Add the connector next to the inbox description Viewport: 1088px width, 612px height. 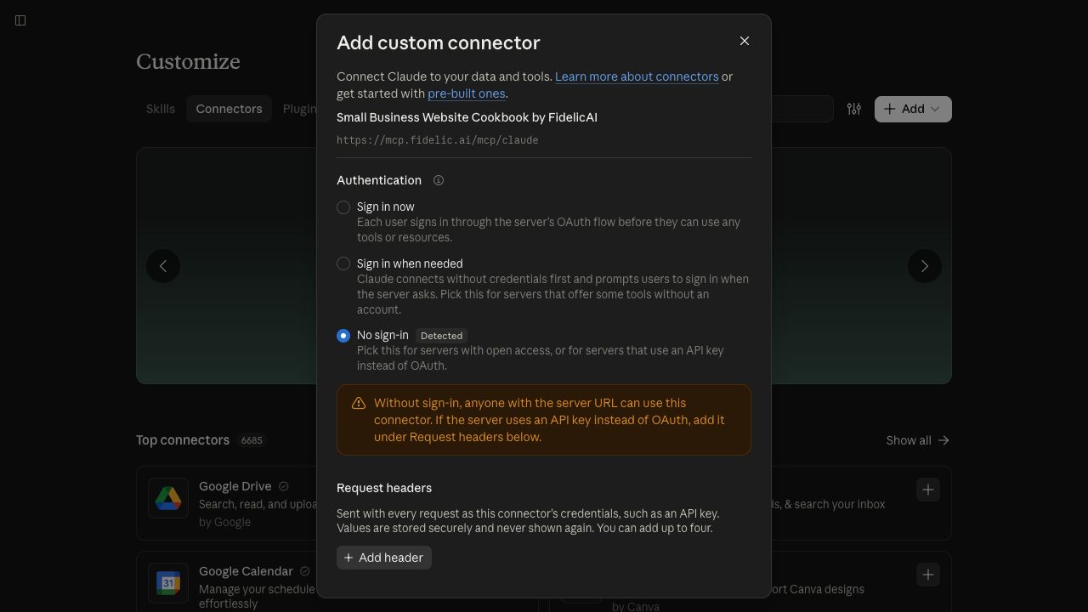(928, 490)
